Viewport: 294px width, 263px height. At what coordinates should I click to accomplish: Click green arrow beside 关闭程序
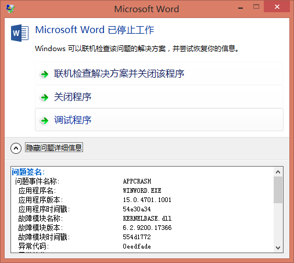coord(44,98)
